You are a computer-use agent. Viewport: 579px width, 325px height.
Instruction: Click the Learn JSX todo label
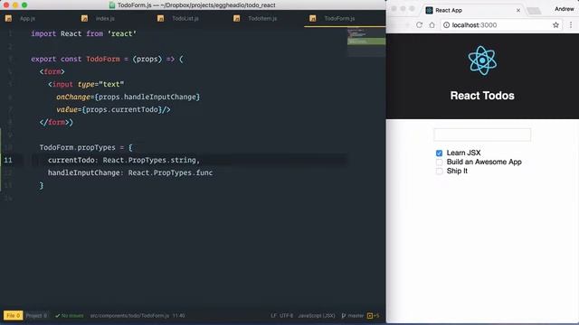463,153
